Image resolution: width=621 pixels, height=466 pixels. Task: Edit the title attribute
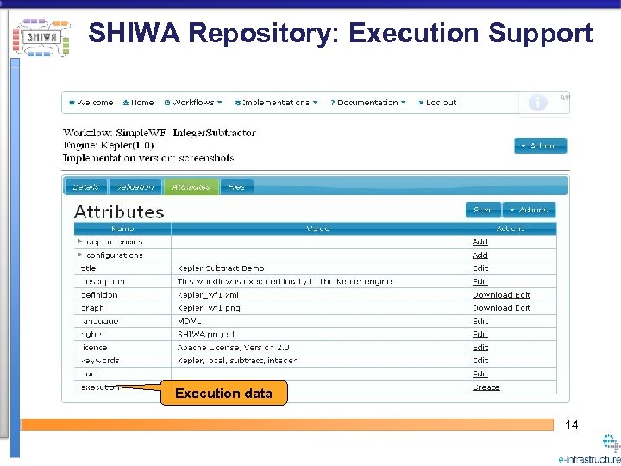(480, 268)
